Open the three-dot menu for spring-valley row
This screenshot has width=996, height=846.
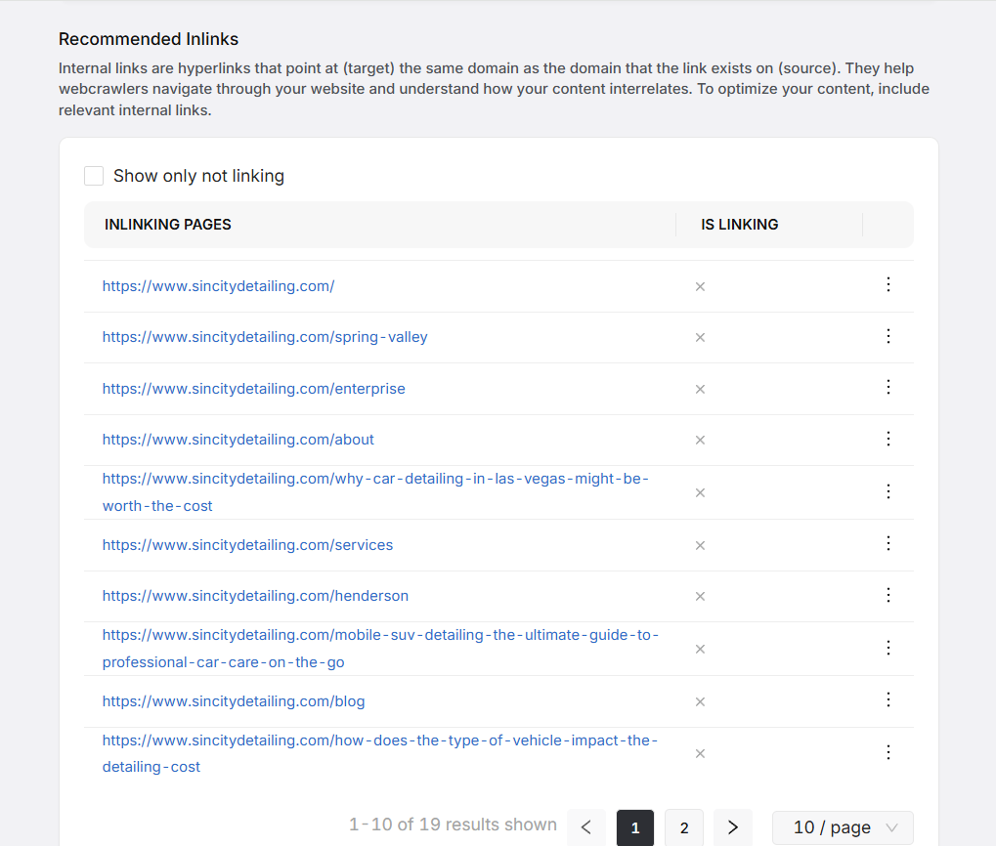(888, 336)
